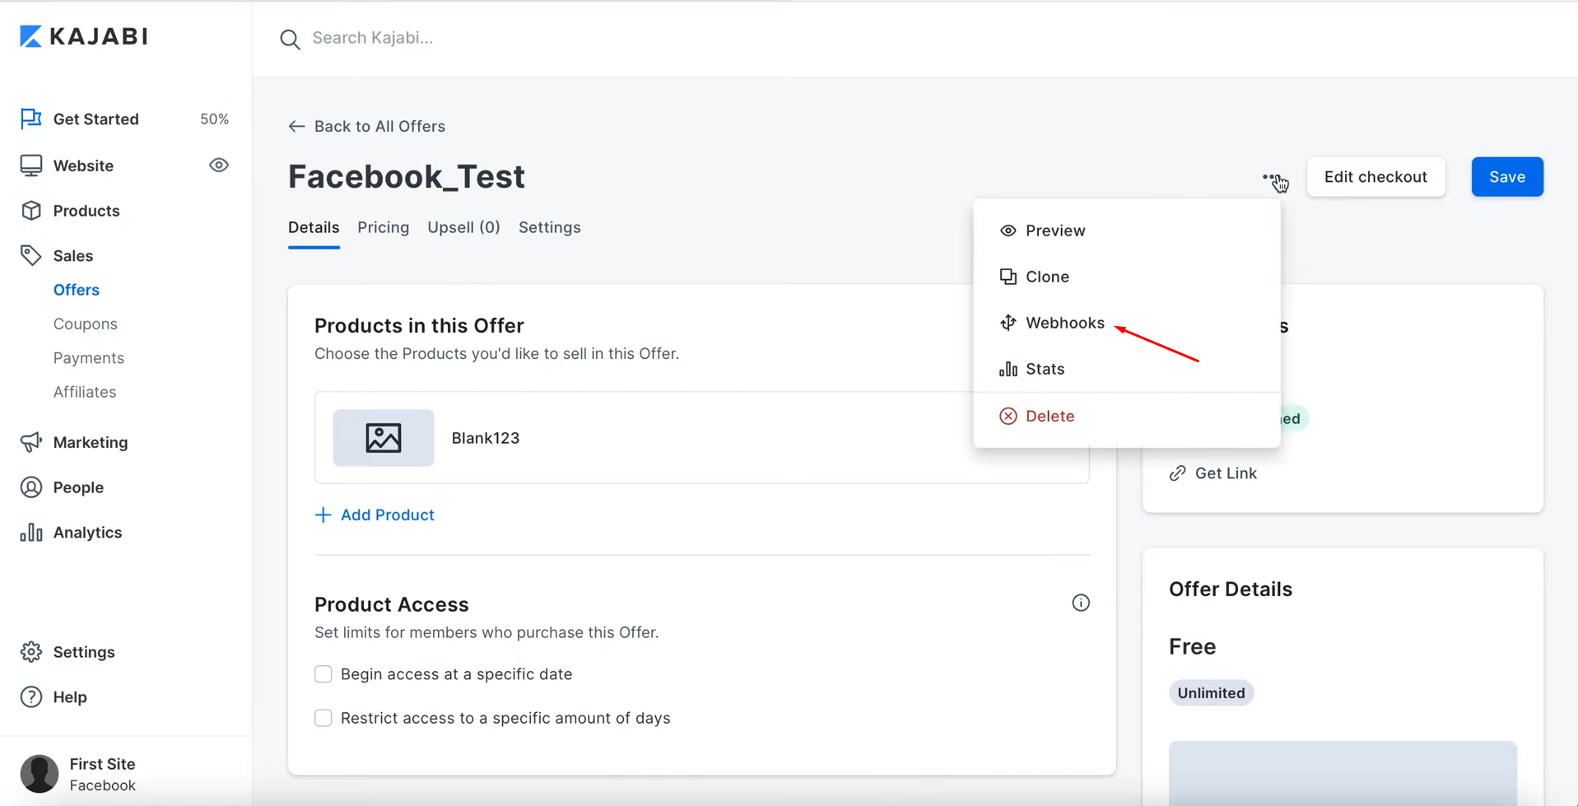Screen dimensions: 1578x806
Task: Open the Products sidebar label
Action: [x=86, y=211]
